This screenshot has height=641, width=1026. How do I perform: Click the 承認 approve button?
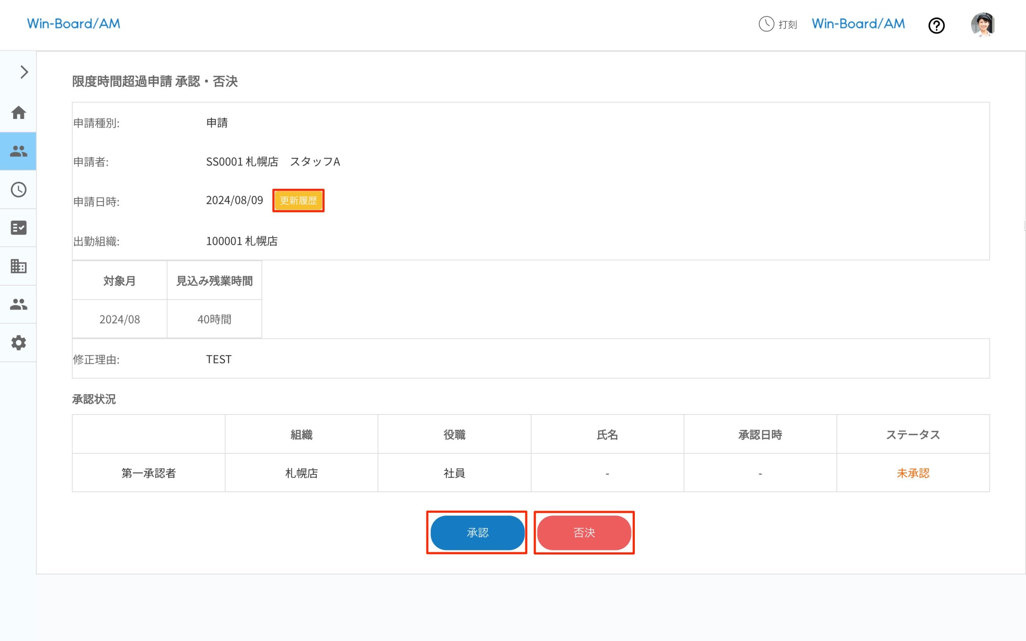[477, 533]
